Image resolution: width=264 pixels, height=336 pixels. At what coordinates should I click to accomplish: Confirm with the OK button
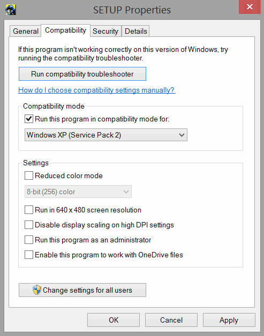tap(114, 320)
